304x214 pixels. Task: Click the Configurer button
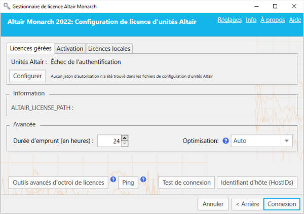[x=27, y=76]
